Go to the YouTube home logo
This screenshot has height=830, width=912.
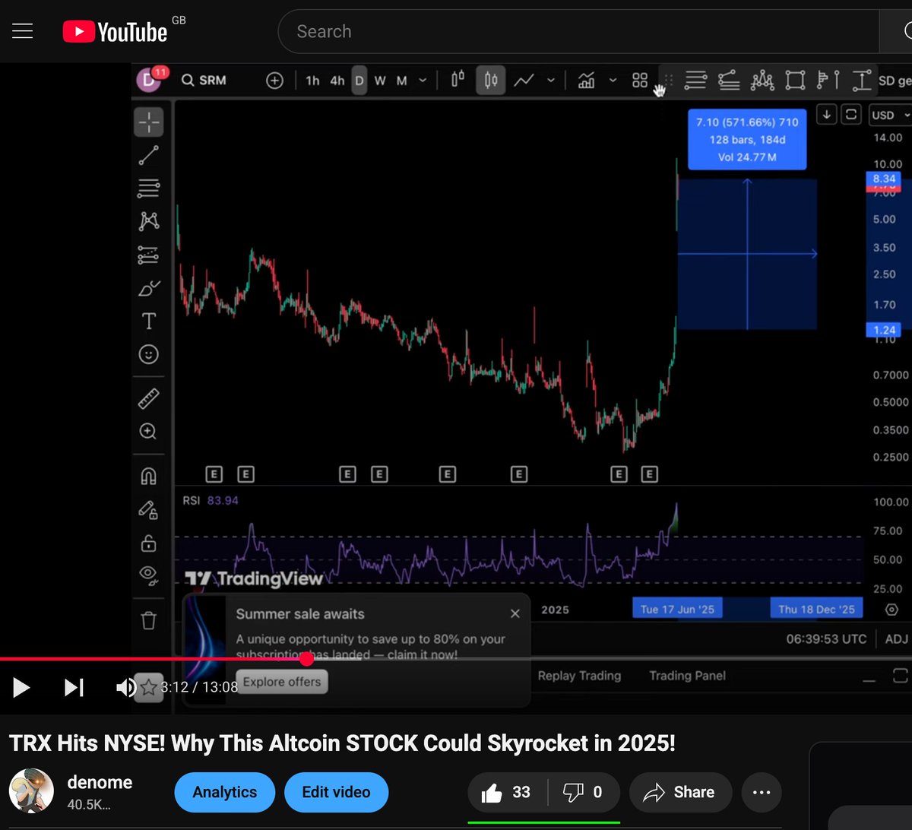click(115, 31)
